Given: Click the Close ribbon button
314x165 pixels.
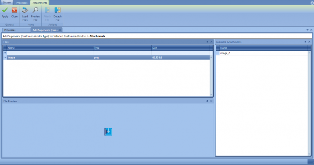Looking at the screenshot, I should pyautogui.click(x=14, y=13).
